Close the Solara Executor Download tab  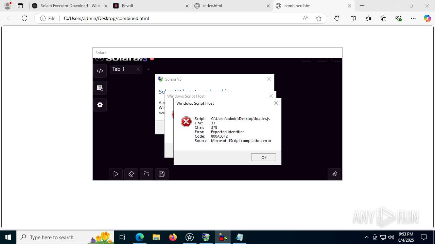point(106,6)
